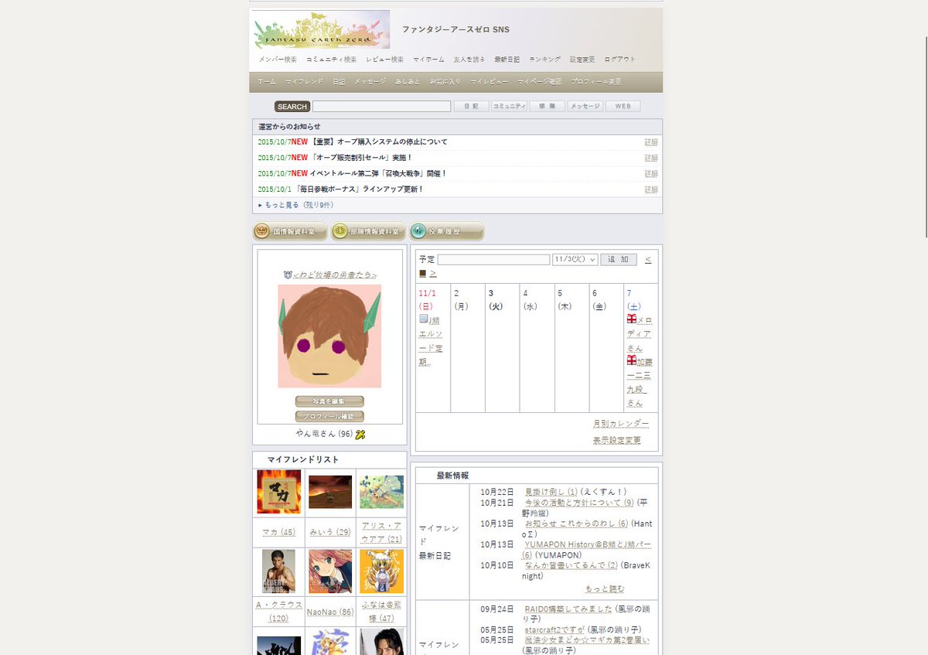Click the crossed-tools icon beside やん竜さん
This screenshot has width=928, height=655.
[x=360, y=434]
